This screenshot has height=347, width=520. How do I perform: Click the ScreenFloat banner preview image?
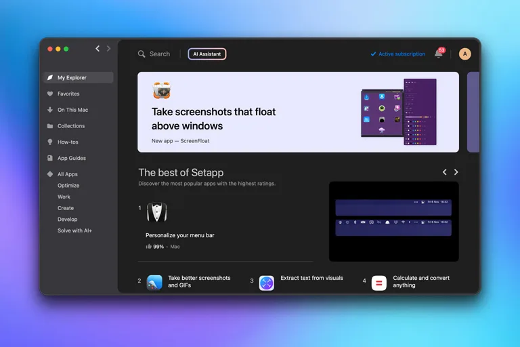coord(399,112)
